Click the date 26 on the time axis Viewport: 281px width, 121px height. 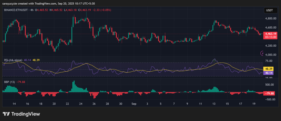pos(94,104)
